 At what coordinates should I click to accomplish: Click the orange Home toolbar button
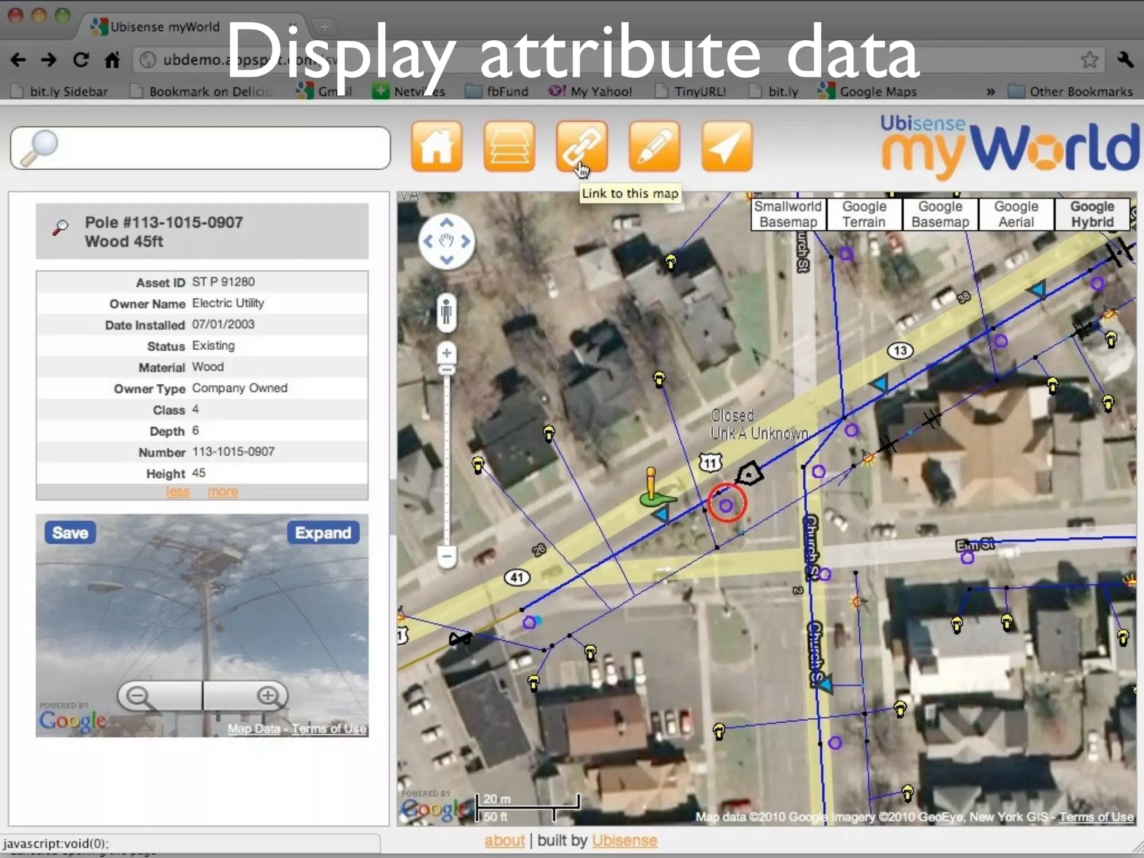pos(437,146)
